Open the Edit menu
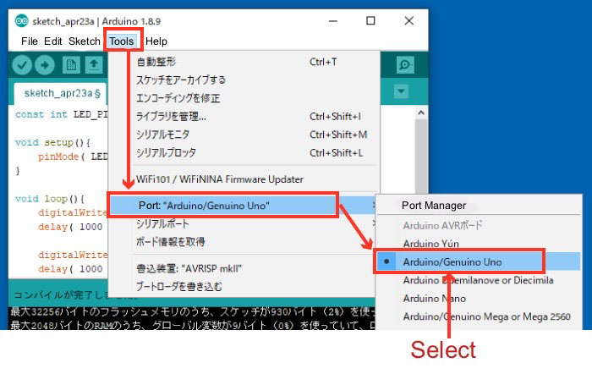This screenshot has height=374, width=592. pos(52,41)
